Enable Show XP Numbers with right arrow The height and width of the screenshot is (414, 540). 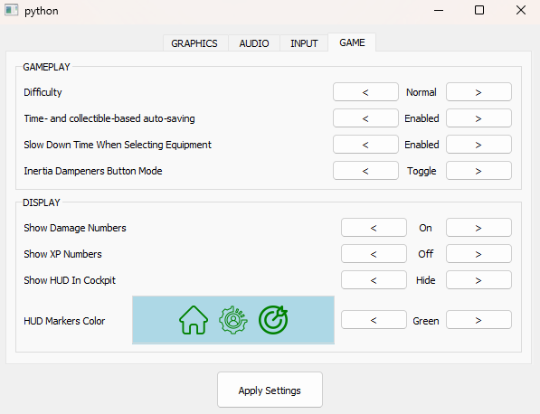pos(478,254)
